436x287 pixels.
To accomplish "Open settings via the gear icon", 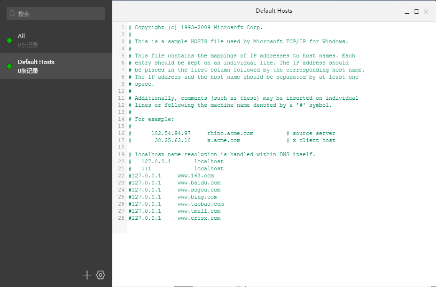I will pyautogui.click(x=101, y=275).
